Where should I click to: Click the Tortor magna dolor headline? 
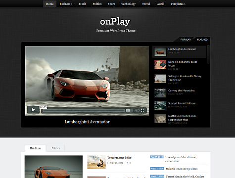pos(119,158)
